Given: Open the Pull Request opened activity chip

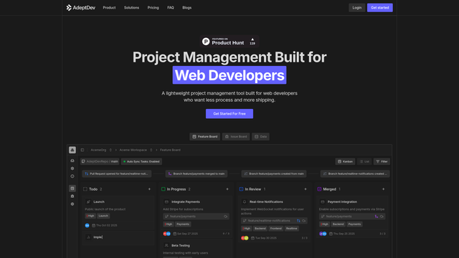Looking at the screenshot, I should coord(116,173).
